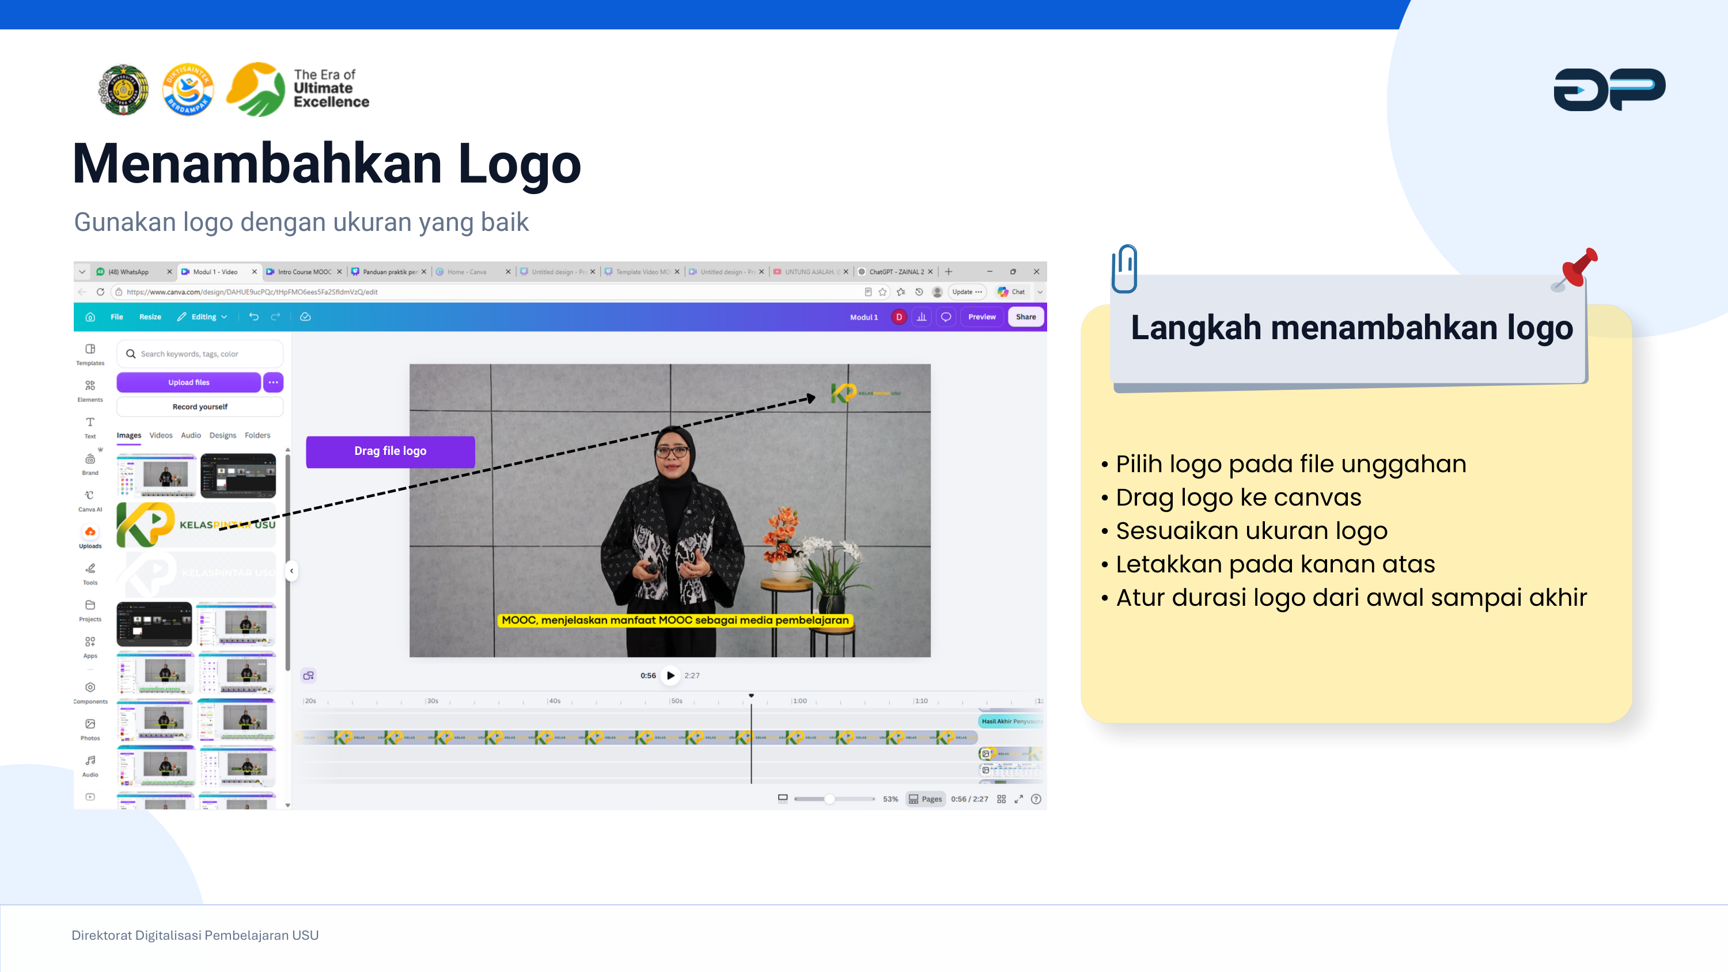Enter fullscreen with the expand arrows icon
Screen dimensions: 1728x972
[1018, 799]
